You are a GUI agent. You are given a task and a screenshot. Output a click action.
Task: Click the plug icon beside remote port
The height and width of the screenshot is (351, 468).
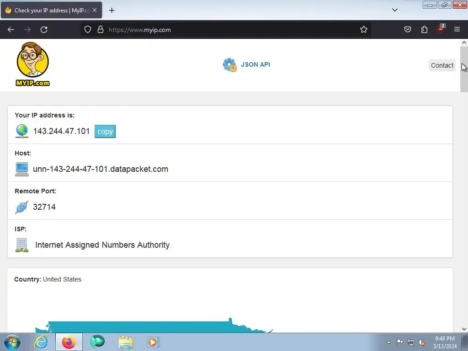(22, 207)
